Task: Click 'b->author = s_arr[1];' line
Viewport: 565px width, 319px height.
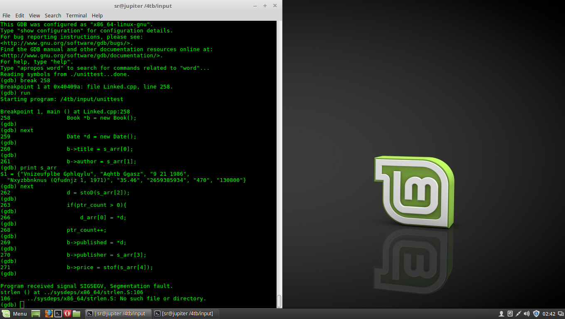Action: point(101,162)
